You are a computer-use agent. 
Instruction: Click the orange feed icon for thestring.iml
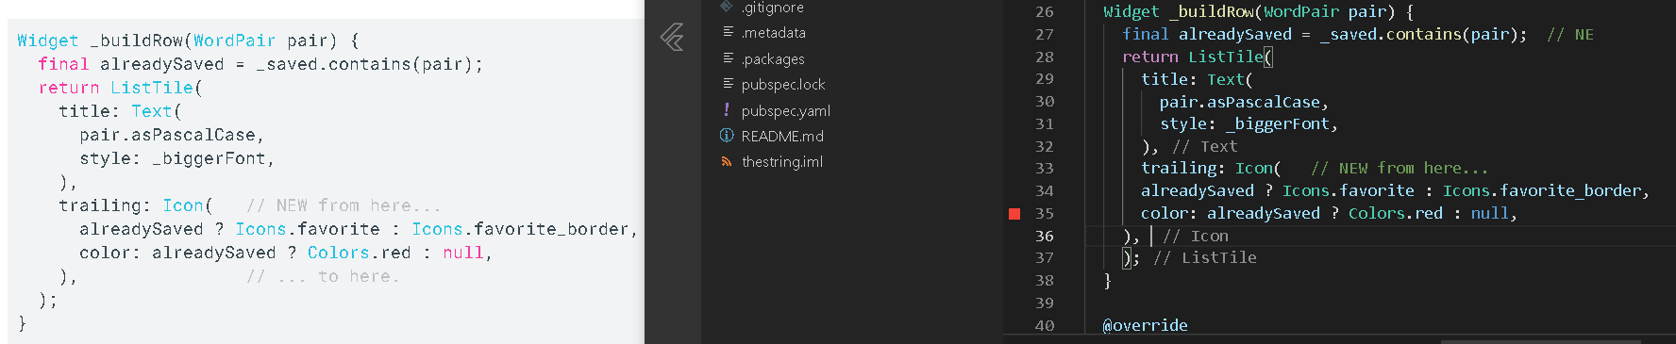(727, 161)
